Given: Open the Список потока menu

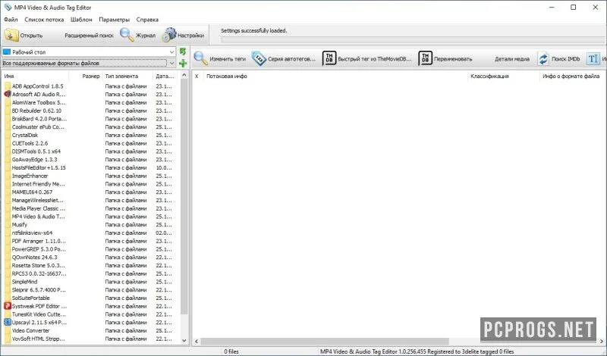Looking at the screenshot, I should tap(44, 20).
